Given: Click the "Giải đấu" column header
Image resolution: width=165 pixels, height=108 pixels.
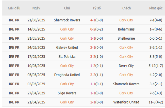Looking at the screenshot, I should [14, 8].
